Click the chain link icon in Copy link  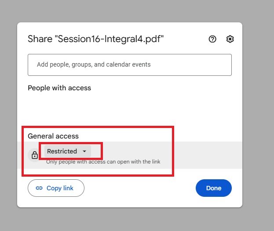39,188
